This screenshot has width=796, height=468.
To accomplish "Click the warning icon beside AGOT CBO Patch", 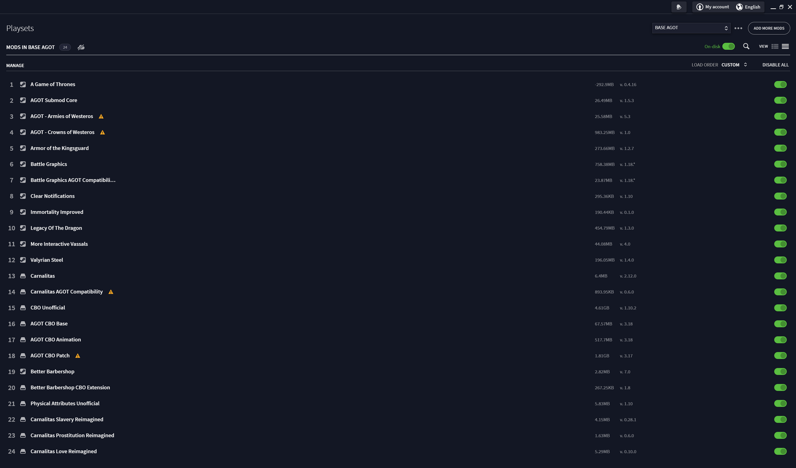I will [78, 356].
